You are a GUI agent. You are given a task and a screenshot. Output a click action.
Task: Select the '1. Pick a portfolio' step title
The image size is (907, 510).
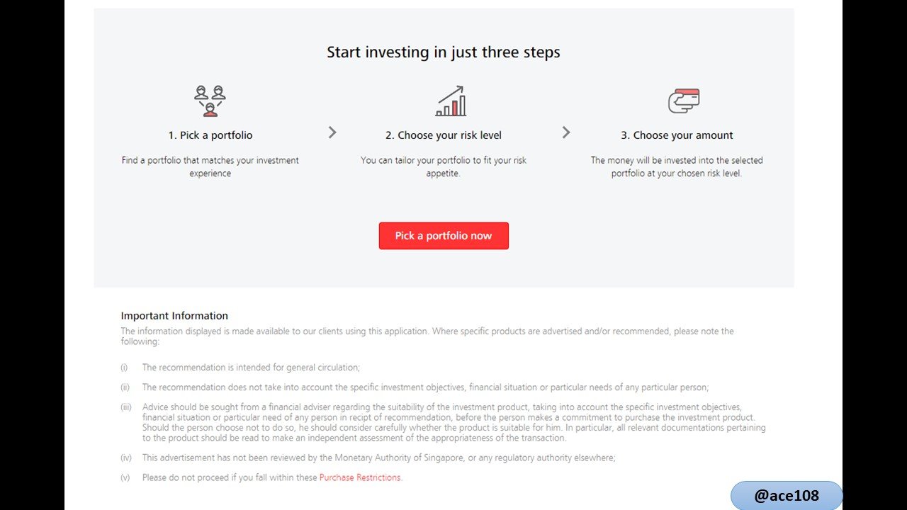click(210, 135)
